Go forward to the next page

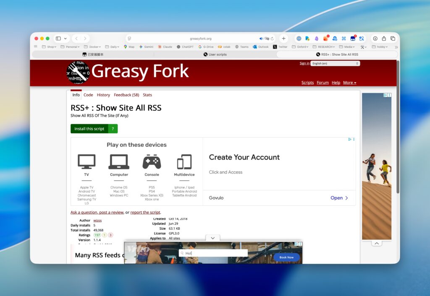(x=85, y=39)
